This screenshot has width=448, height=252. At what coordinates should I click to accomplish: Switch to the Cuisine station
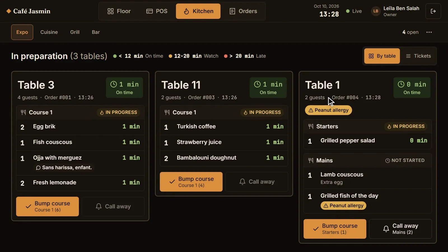49,32
